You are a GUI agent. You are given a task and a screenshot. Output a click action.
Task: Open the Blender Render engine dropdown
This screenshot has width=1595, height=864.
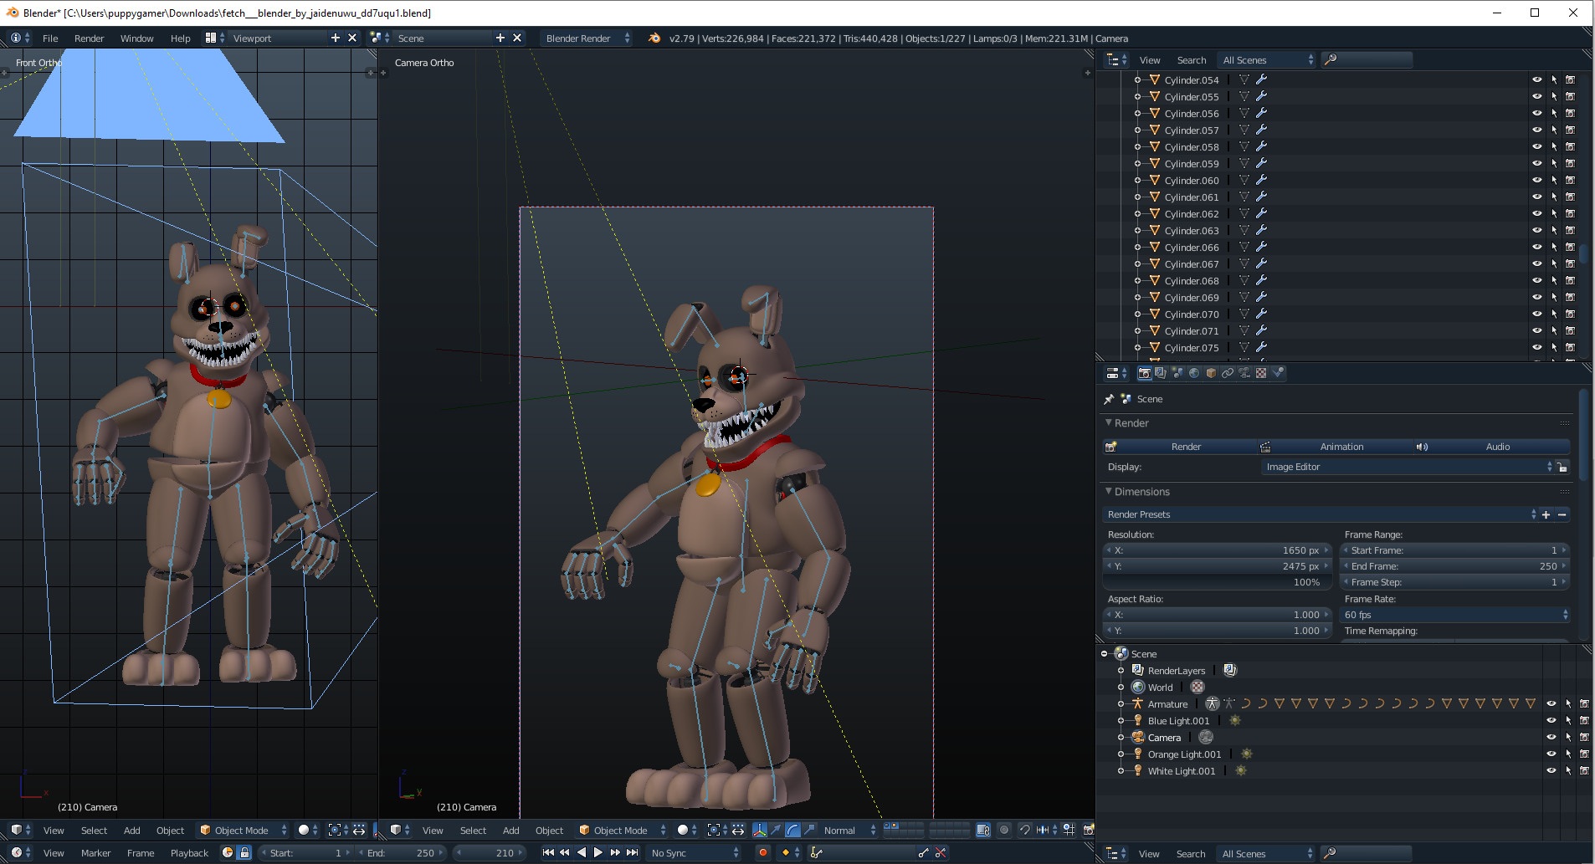click(587, 38)
